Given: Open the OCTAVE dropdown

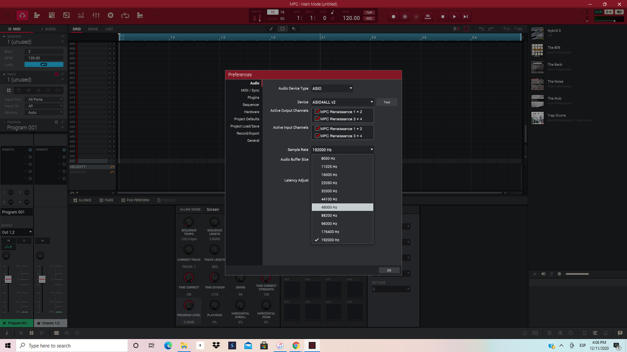Looking at the screenshot, I should coord(390,289).
